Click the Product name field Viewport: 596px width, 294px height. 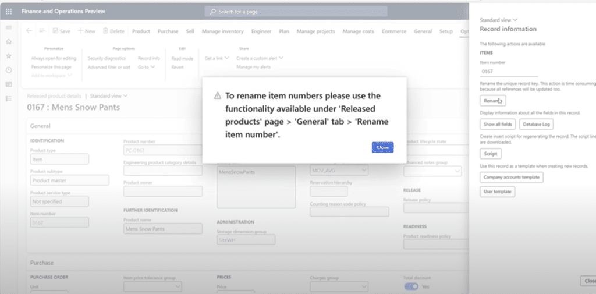point(163,229)
